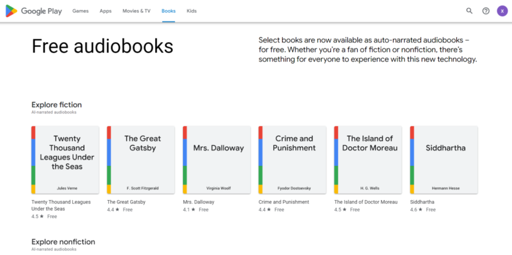Choose The Island of Doctor Moreau cover

pyautogui.click(x=368, y=160)
